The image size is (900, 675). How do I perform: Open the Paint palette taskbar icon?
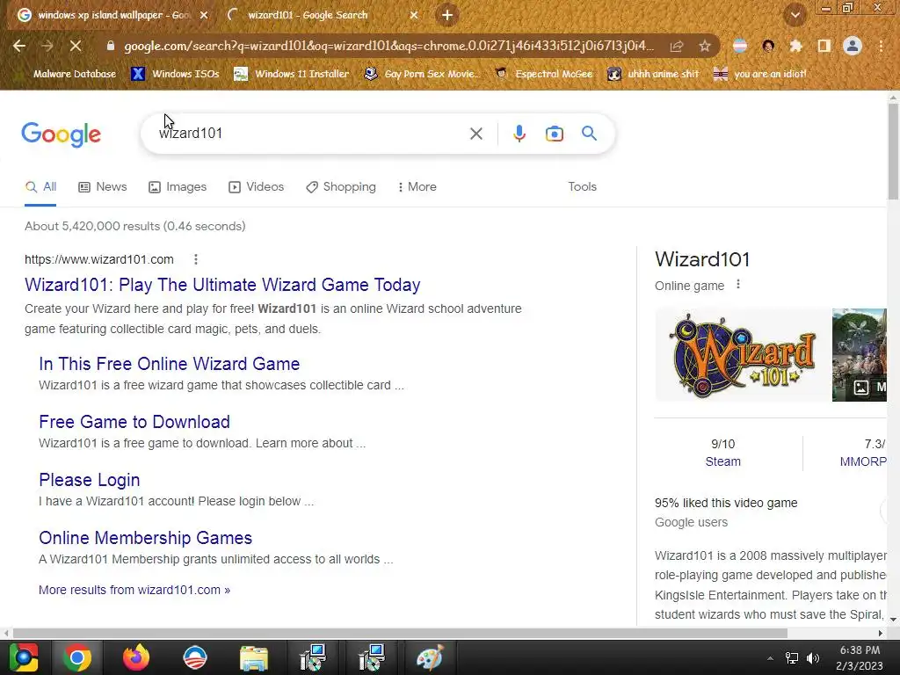tap(430, 657)
